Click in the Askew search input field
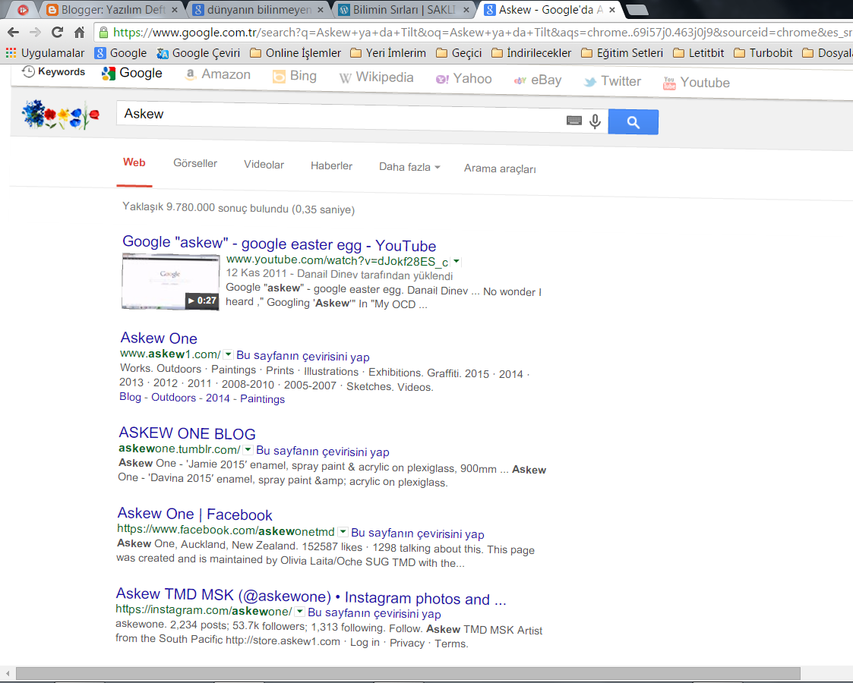The height and width of the screenshot is (683, 853). pos(340,116)
